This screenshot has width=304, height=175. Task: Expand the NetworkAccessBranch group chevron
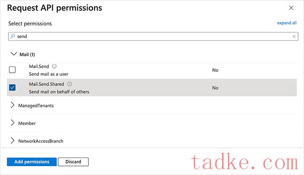point(13,141)
